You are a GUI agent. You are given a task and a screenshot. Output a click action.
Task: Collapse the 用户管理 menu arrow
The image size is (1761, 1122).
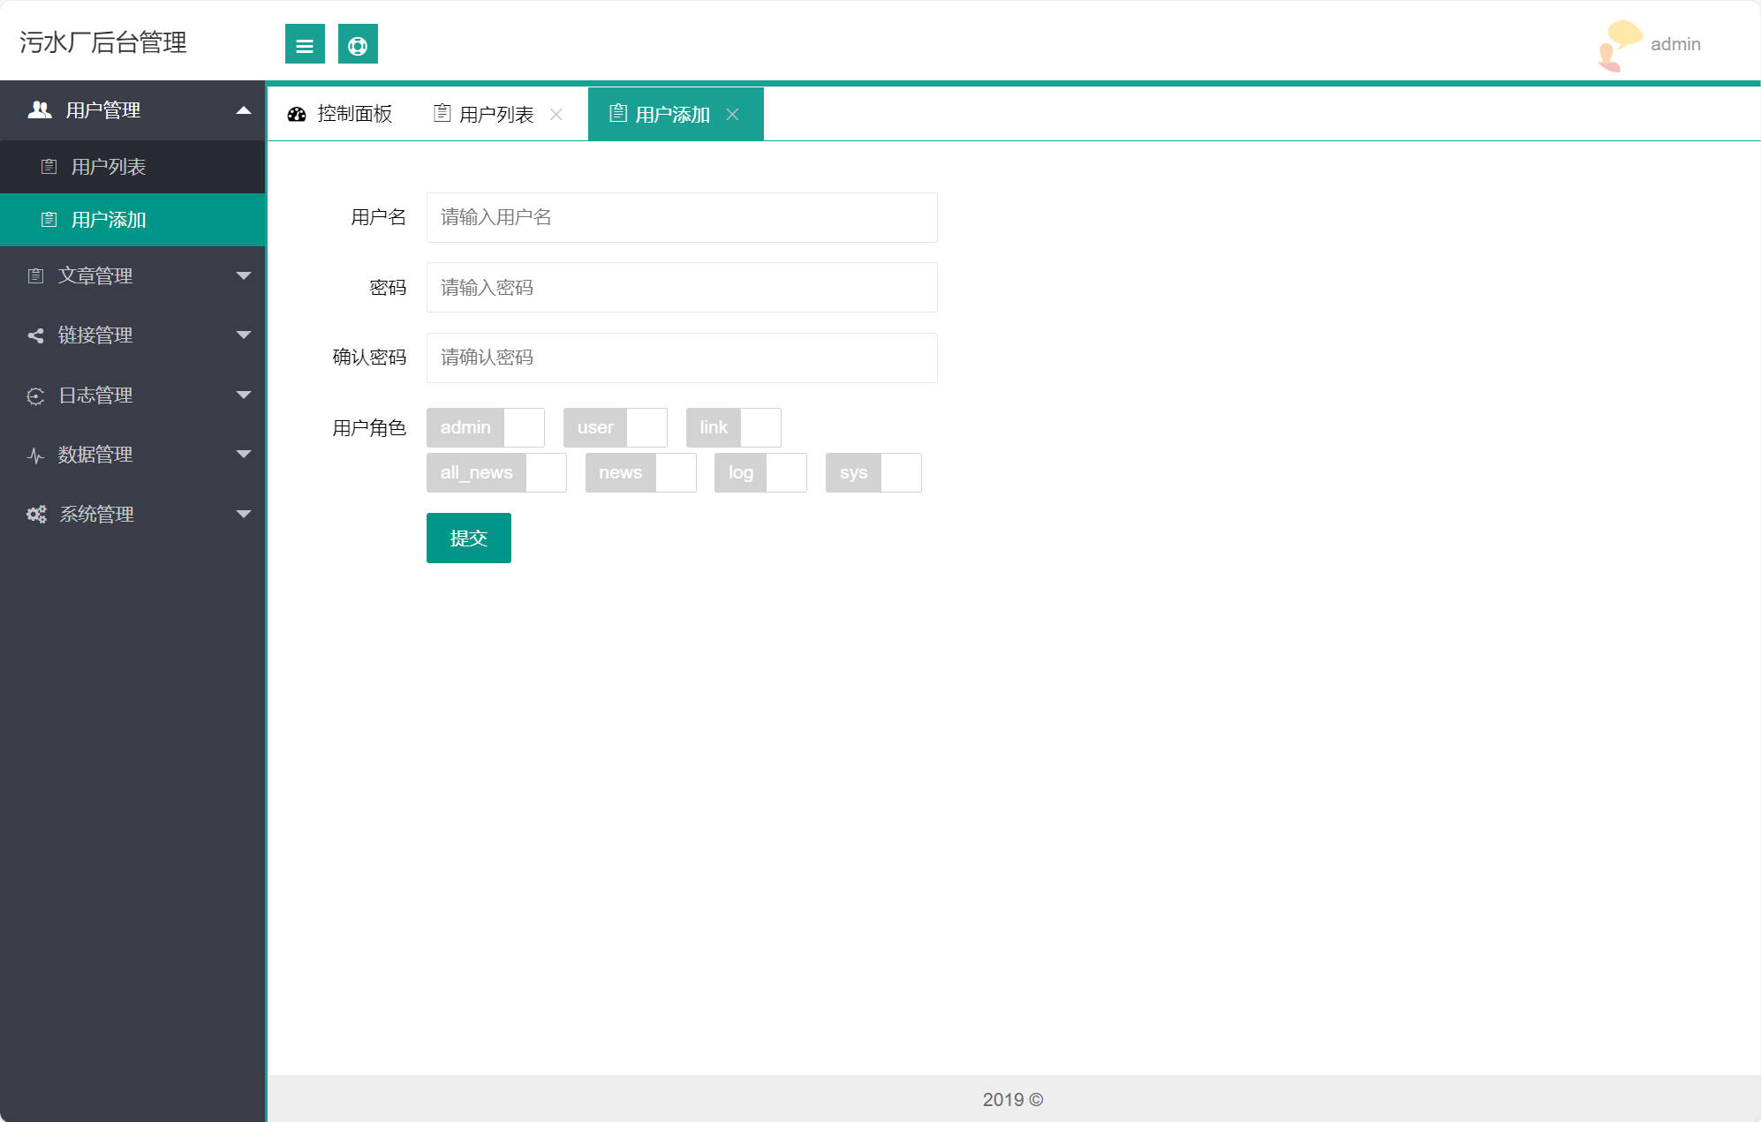pos(244,110)
